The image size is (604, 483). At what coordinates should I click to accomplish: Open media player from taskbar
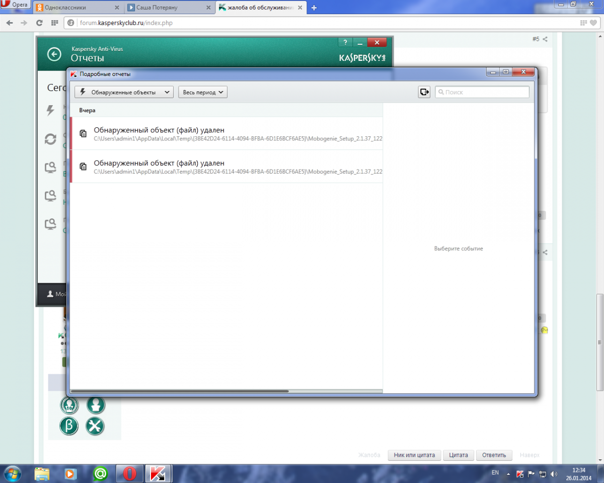tap(71, 473)
